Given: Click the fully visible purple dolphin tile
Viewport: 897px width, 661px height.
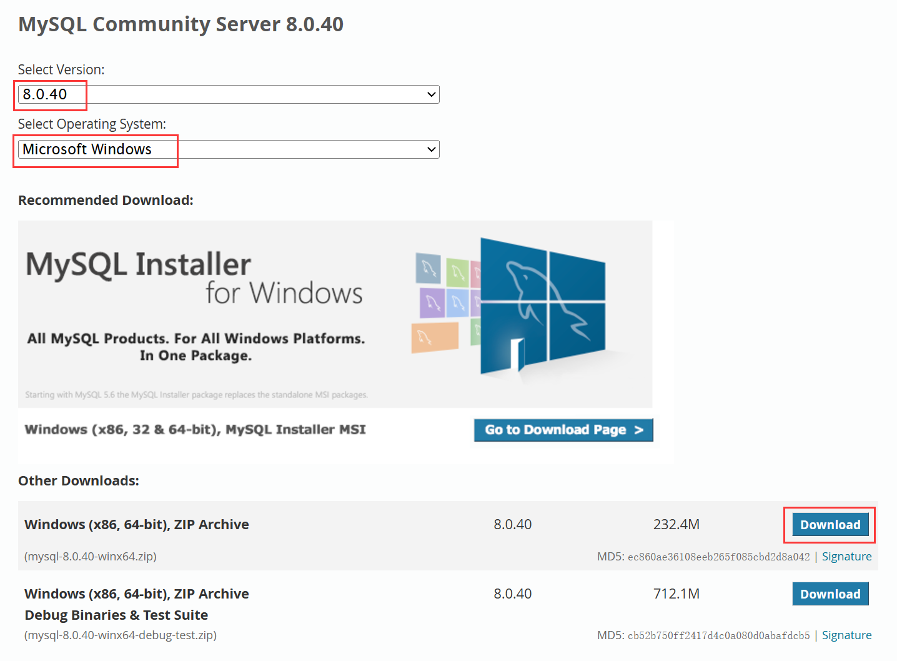Looking at the screenshot, I should click(432, 303).
